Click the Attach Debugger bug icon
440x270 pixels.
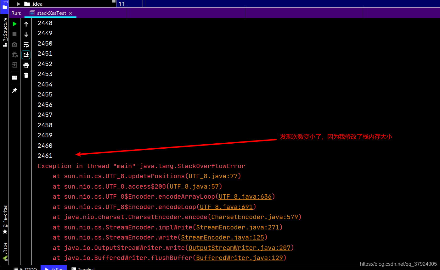(x=14, y=54)
